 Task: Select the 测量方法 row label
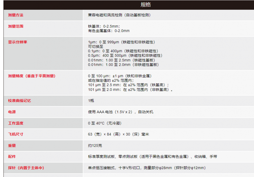pyautogui.click(x=16, y=15)
